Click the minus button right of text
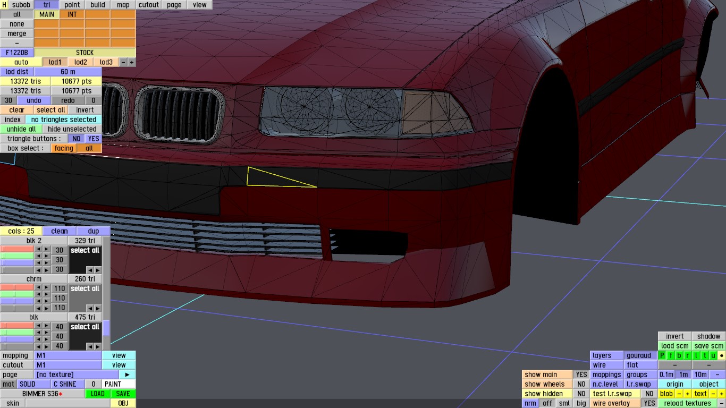Image resolution: width=726 pixels, height=408 pixels. (x=713, y=394)
